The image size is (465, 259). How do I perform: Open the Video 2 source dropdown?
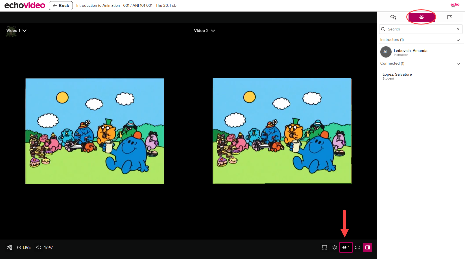204,30
